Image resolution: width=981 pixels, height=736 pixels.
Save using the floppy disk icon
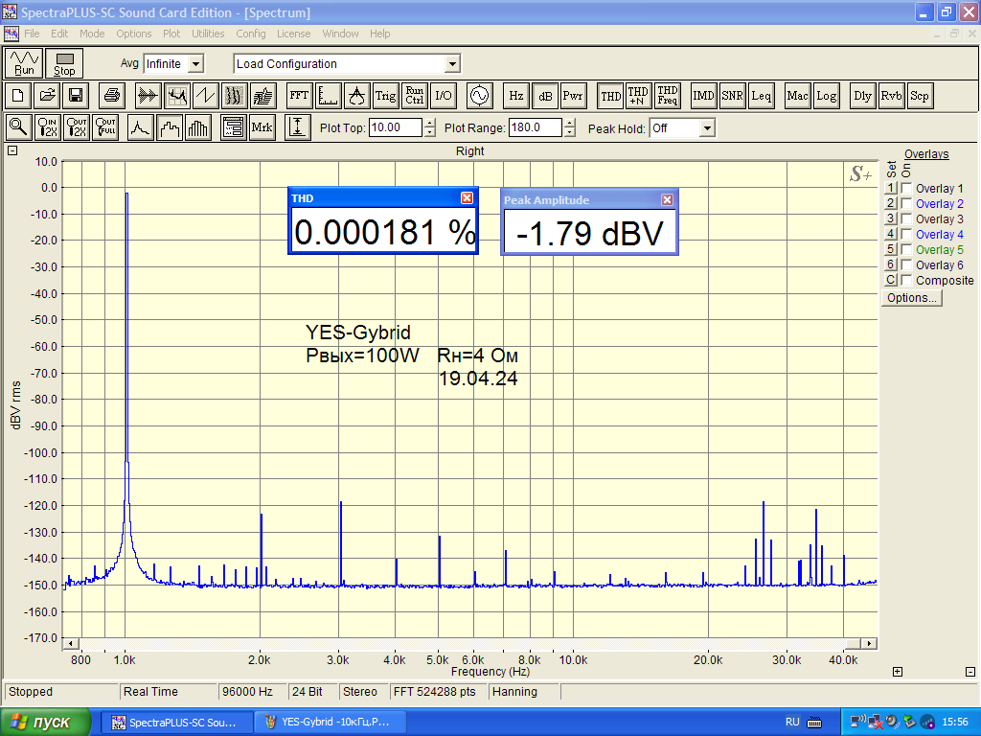coord(76,96)
